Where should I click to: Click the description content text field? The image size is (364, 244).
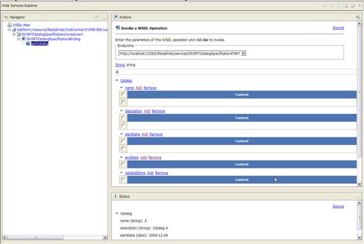242,126
